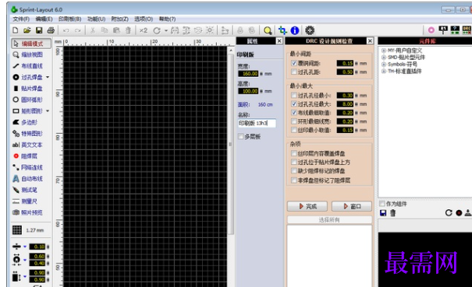The width and height of the screenshot is (472, 287).
Task: Click the 窗口 button in DRC panel
Action: [x=352, y=206]
